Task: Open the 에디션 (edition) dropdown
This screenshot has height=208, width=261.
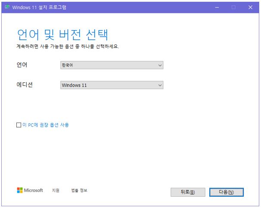Action: 112,85
